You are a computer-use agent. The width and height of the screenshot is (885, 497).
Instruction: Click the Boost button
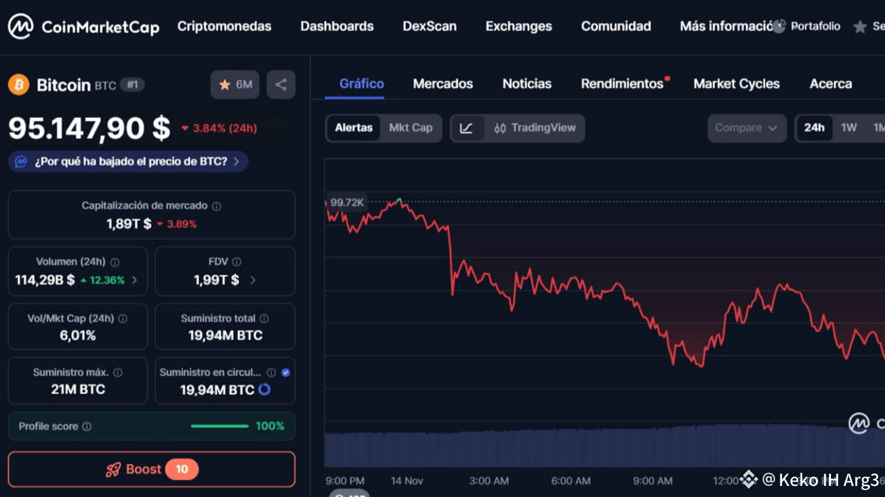point(151,469)
